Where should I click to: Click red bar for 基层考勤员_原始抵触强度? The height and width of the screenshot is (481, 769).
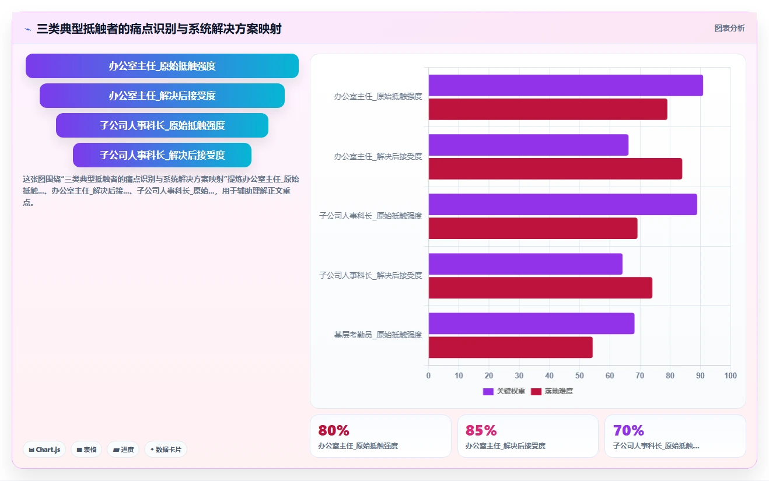(511, 347)
